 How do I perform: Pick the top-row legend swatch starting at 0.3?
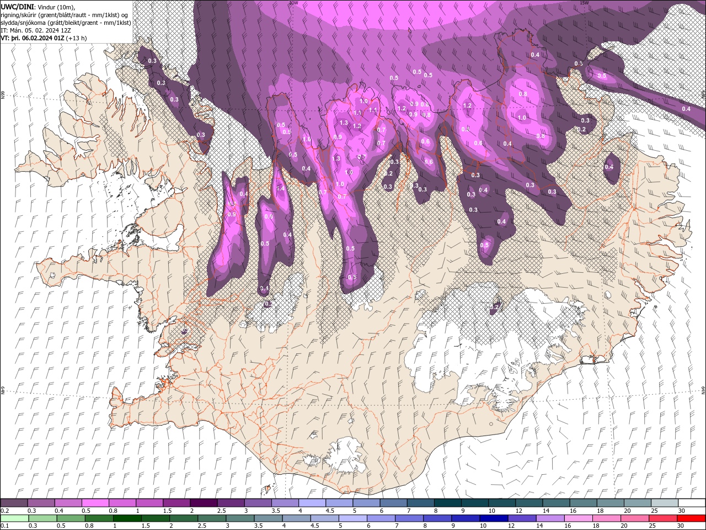41,503
